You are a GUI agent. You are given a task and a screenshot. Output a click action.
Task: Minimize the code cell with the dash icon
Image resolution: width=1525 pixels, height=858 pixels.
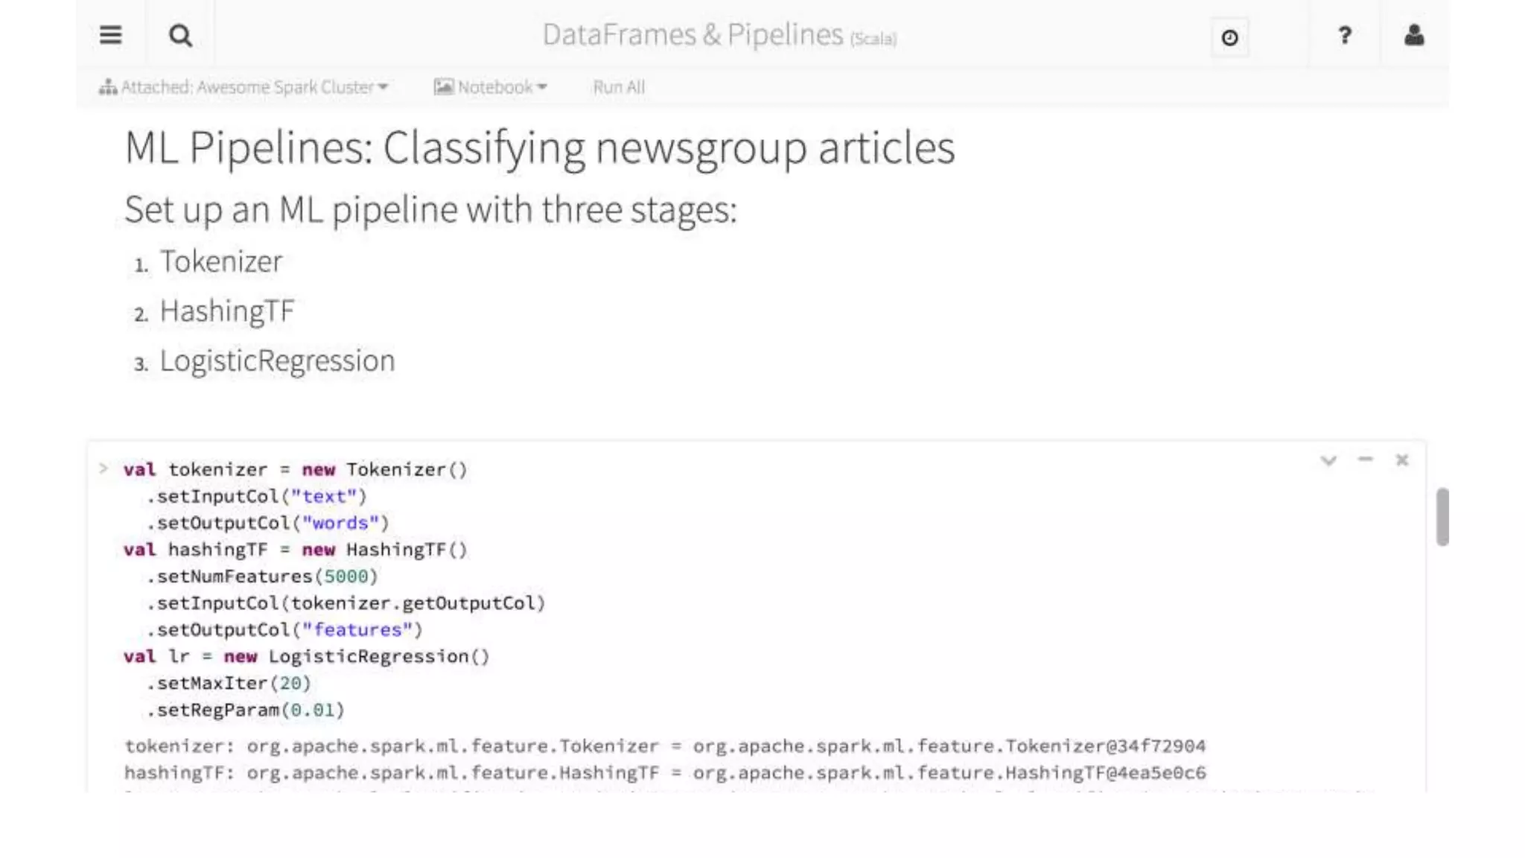pos(1365,460)
